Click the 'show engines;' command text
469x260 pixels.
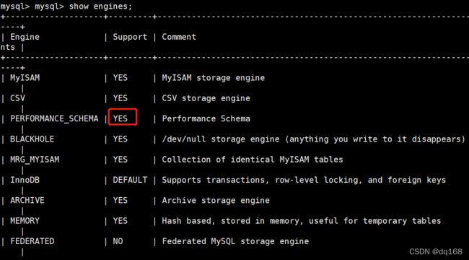100,6
